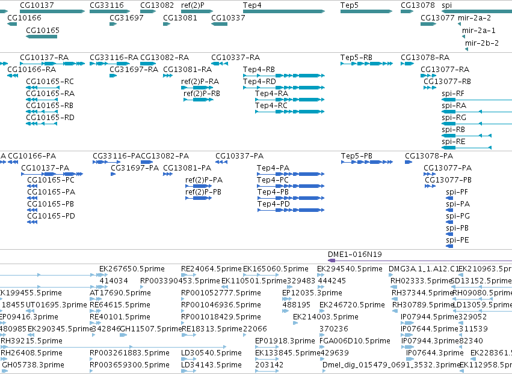Click the mir-2a-2 gene label
The width and height of the screenshot is (512, 374).
(474, 18)
